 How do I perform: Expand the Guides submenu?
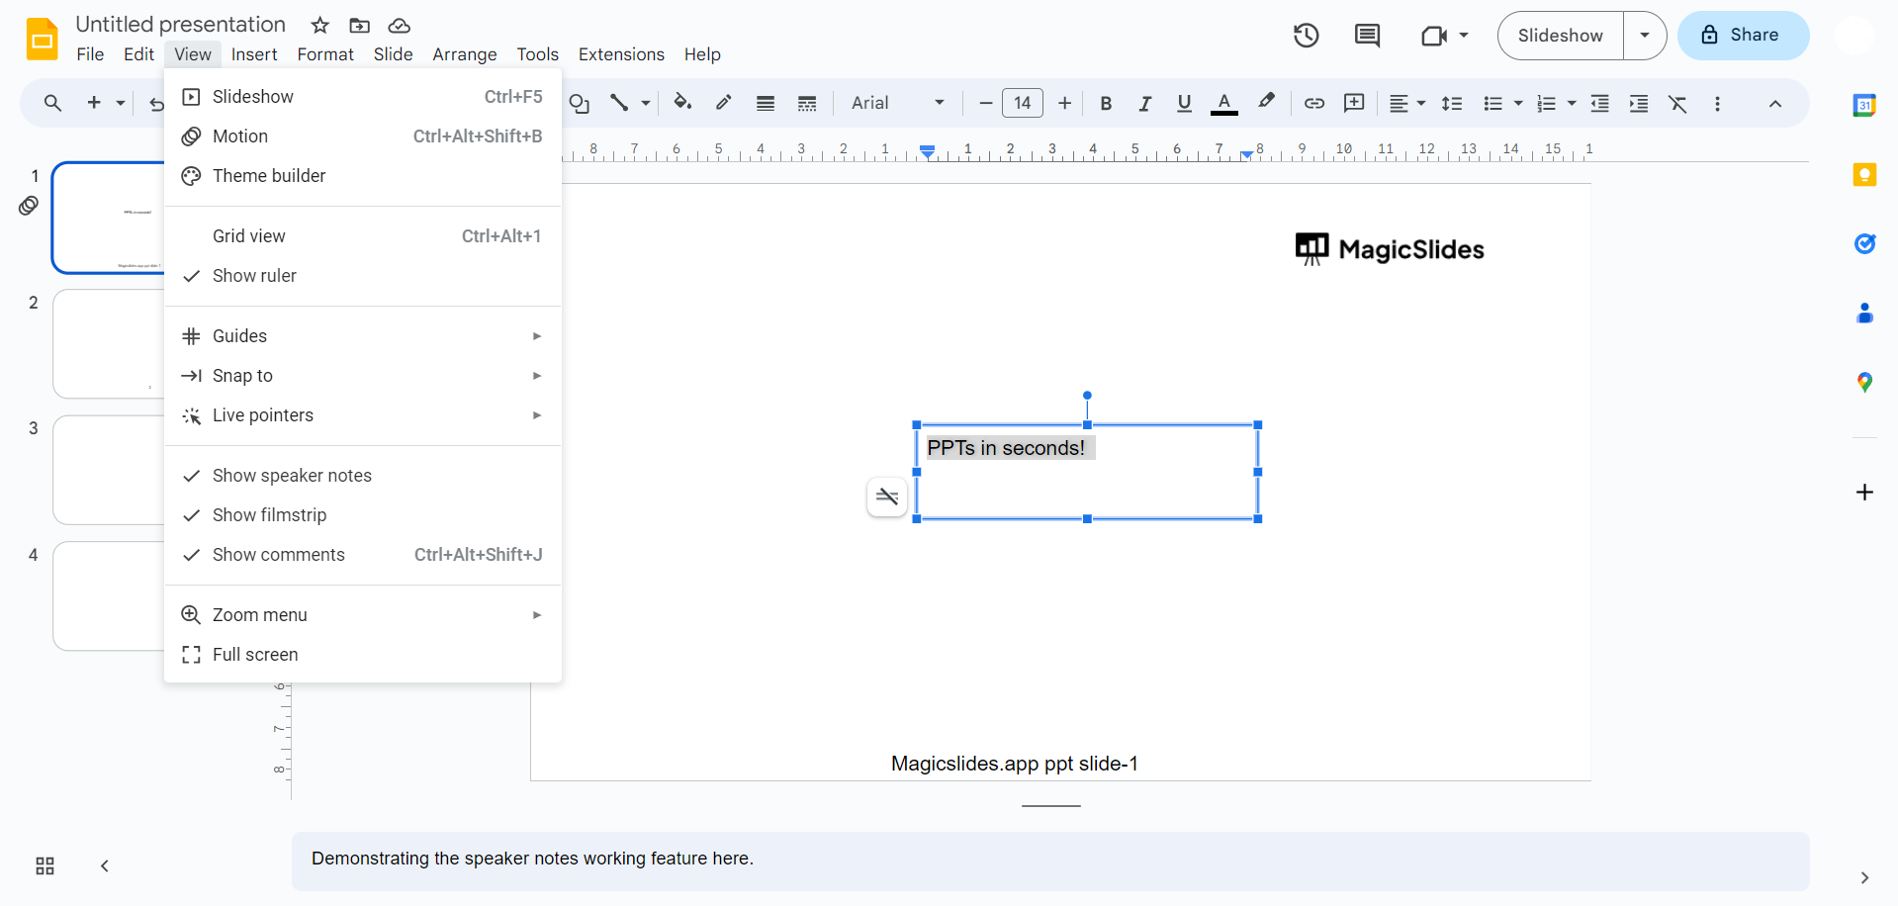(x=363, y=336)
